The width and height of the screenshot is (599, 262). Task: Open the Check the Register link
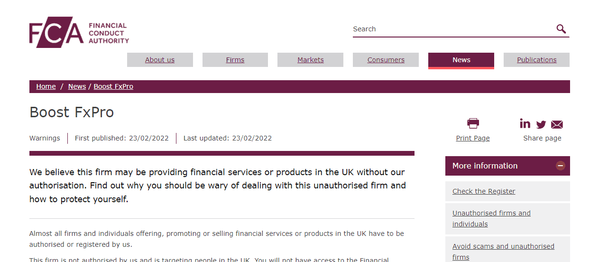tap(484, 191)
